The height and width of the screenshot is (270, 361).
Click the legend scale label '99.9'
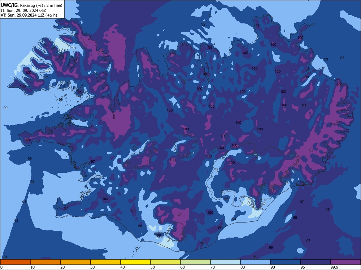(x=334, y=267)
